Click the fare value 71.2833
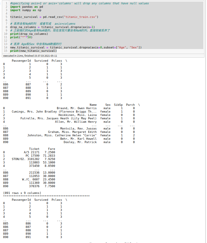The width and height of the screenshot is (207, 243). pyautogui.click(x=49, y=156)
